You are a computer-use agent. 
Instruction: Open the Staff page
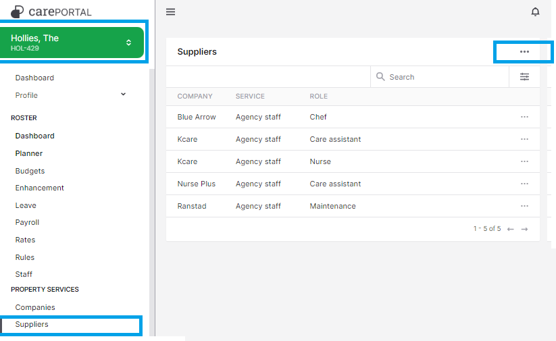[x=24, y=274]
